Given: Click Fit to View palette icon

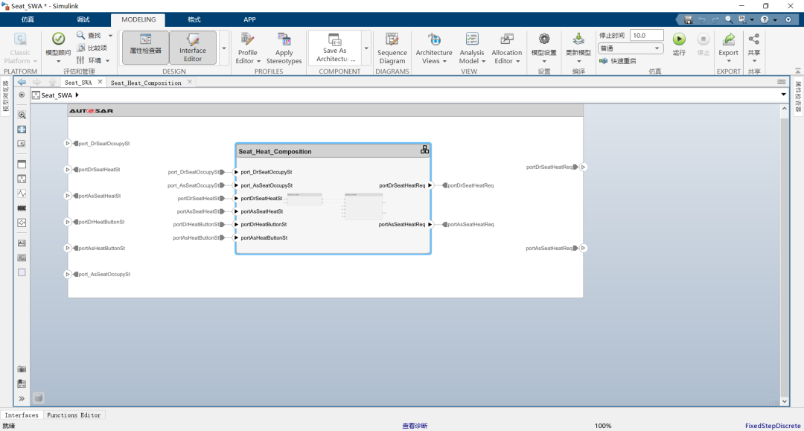Looking at the screenshot, I should [22, 130].
